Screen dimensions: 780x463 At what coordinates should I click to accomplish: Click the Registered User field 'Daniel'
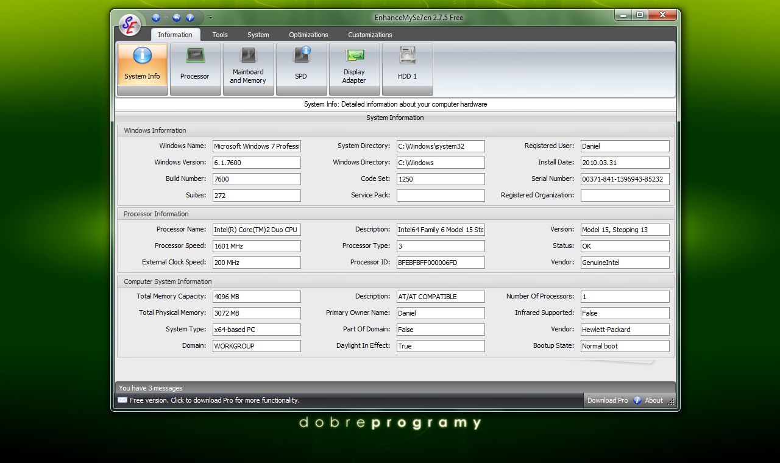[x=625, y=146]
